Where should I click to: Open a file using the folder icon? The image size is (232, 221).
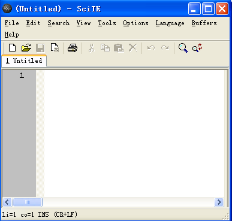[26, 48]
